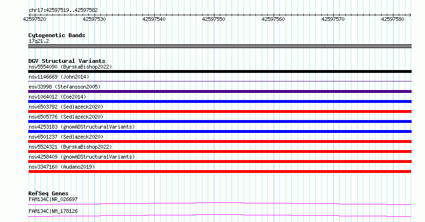
Task: Open gene FAM134C|NM_178126 label
Action: coord(53,211)
